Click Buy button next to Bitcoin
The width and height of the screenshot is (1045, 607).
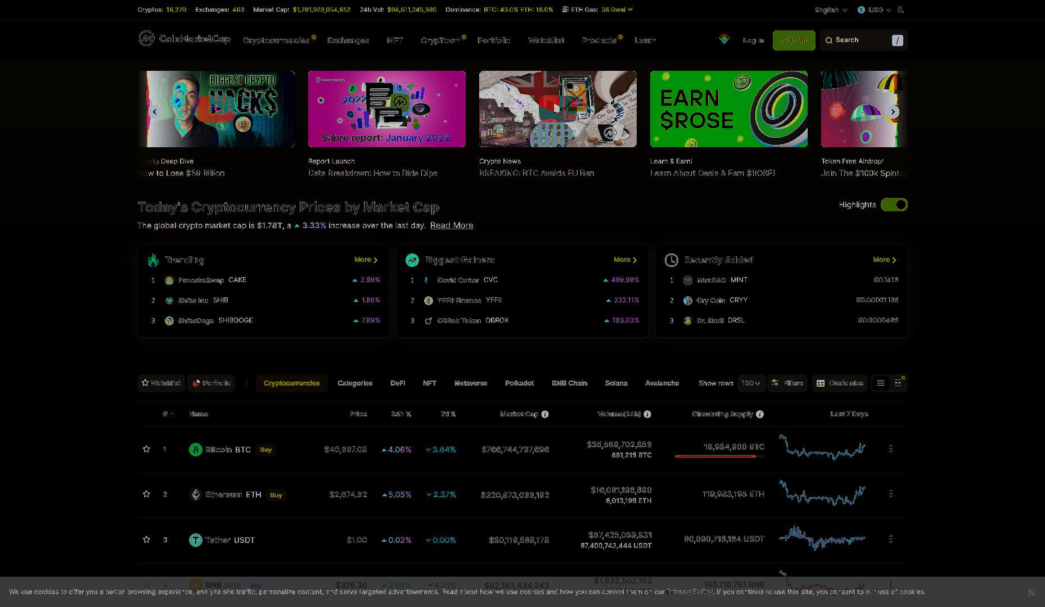(x=266, y=450)
